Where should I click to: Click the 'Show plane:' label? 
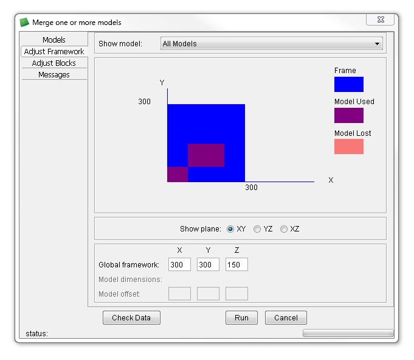click(201, 229)
